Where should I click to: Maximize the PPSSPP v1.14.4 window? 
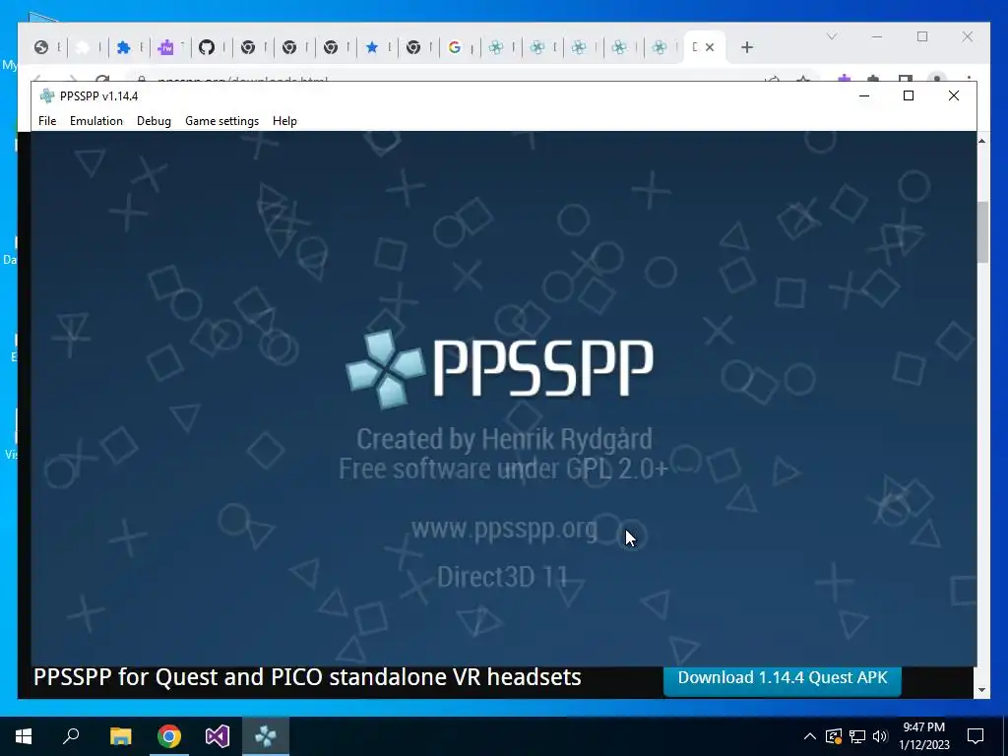point(909,95)
